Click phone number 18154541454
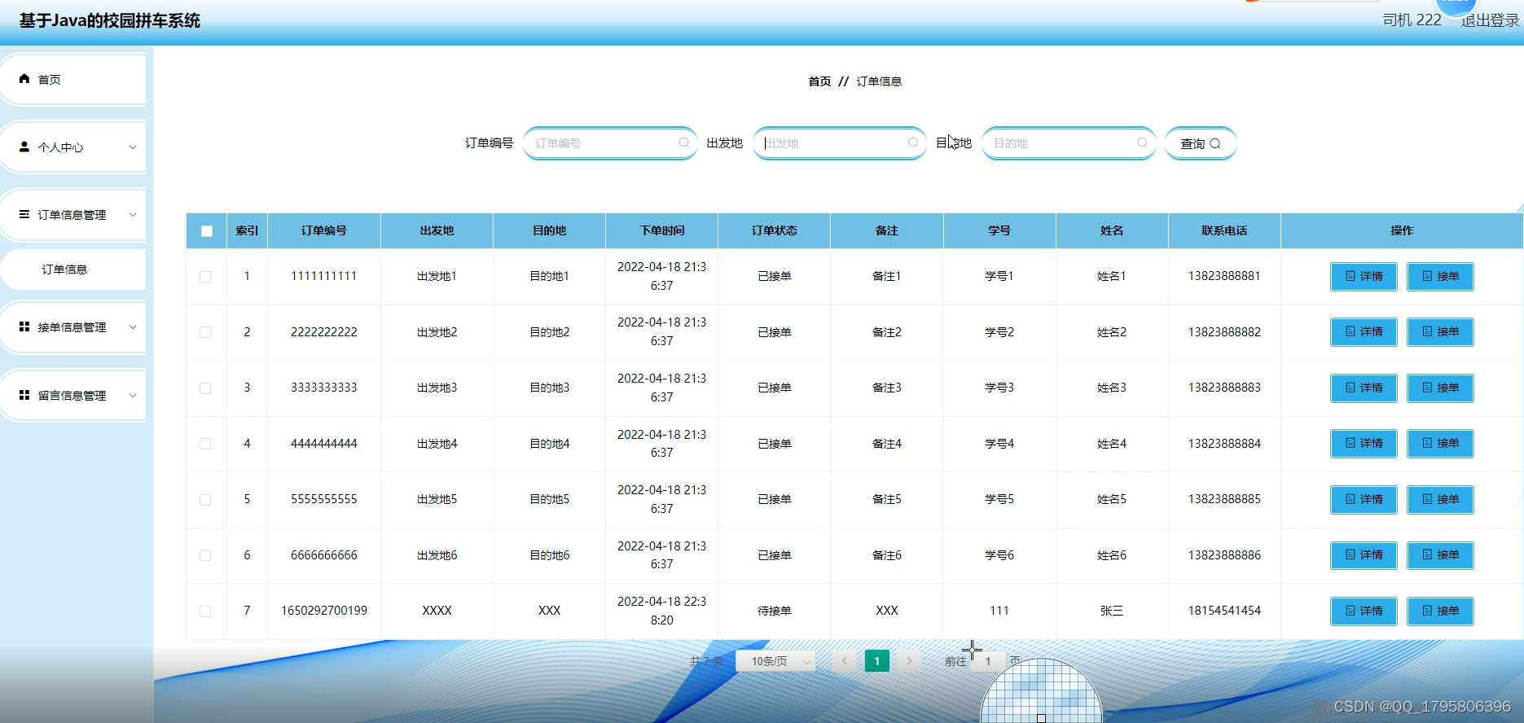This screenshot has width=1524, height=723. click(1224, 611)
